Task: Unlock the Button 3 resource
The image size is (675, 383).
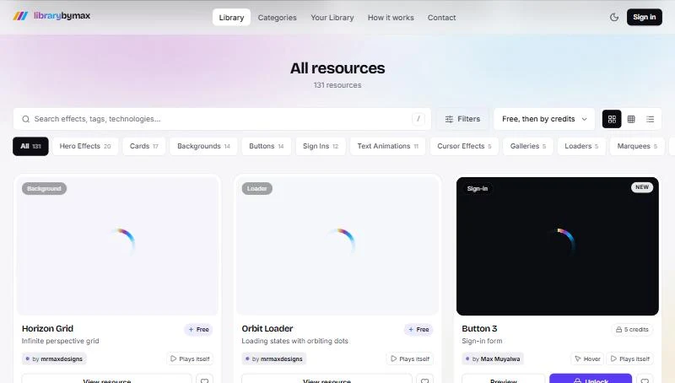Action: pyautogui.click(x=591, y=379)
